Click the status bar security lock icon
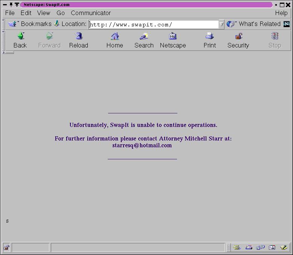This screenshot has width=293, height=255. point(7,248)
